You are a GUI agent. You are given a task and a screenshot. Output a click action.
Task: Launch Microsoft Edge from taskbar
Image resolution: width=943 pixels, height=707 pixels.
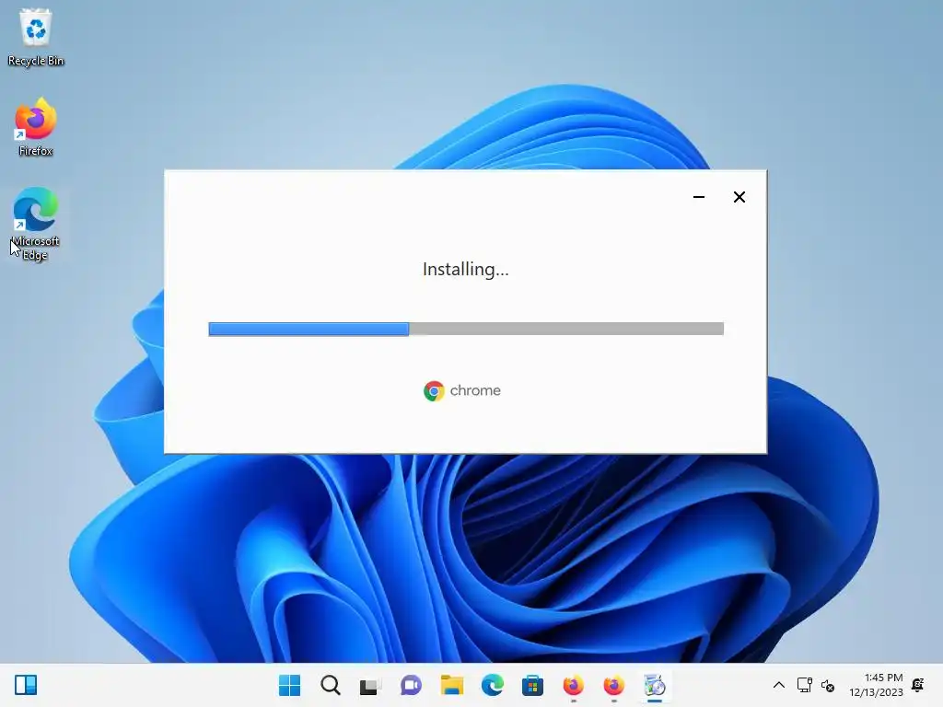492,685
